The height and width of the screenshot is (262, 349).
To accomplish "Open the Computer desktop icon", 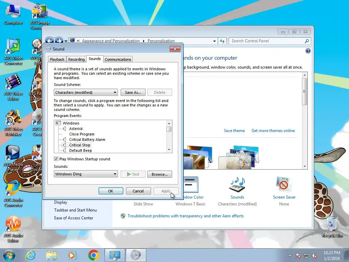I will [13, 14].
